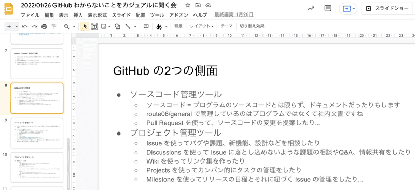
Task: Star this presentation
Action: point(188,5)
